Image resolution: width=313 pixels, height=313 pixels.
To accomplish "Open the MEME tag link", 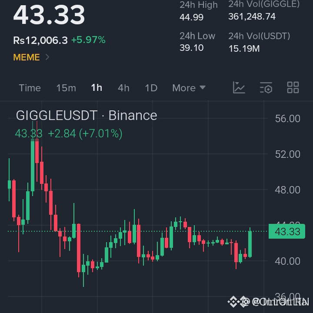I will (x=27, y=57).
